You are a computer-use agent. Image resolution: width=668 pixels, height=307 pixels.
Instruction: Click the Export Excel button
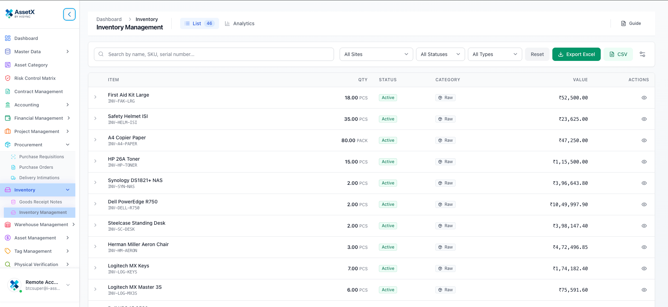tap(576, 54)
